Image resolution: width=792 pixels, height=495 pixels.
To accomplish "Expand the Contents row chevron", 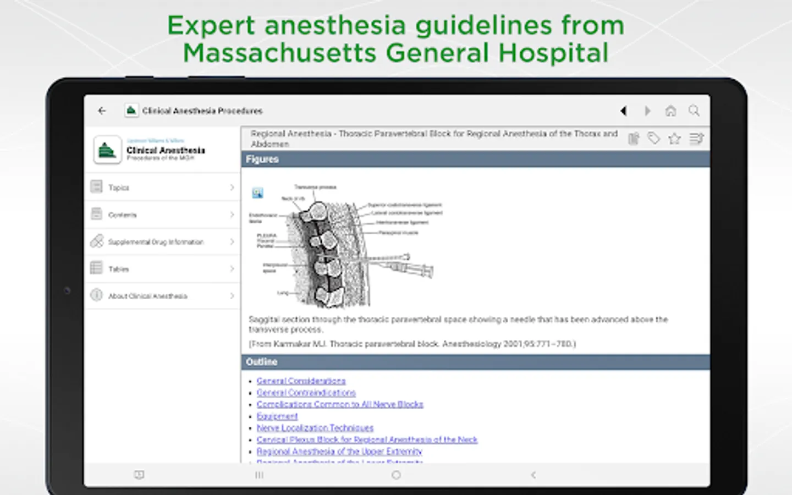I will [x=232, y=215].
